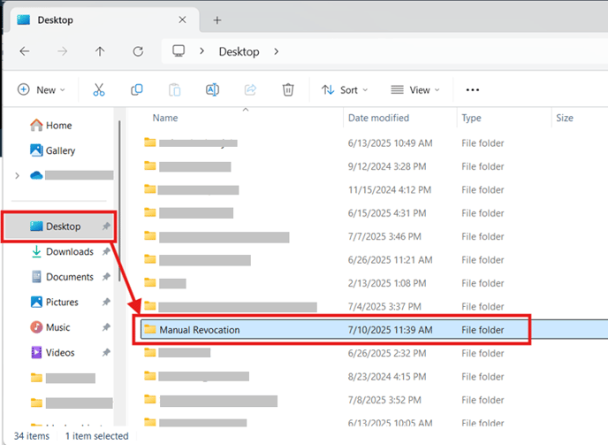Open the New dropdown menu
This screenshot has height=445, width=608.
(x=40, y=89)
